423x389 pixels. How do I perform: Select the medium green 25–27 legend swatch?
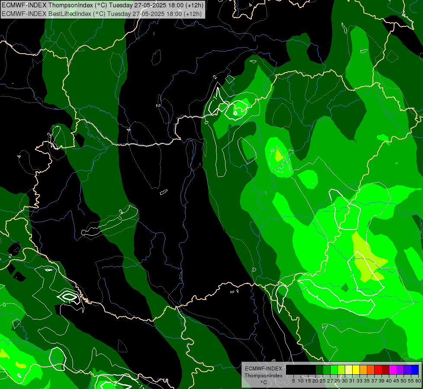tap(327, 370)
